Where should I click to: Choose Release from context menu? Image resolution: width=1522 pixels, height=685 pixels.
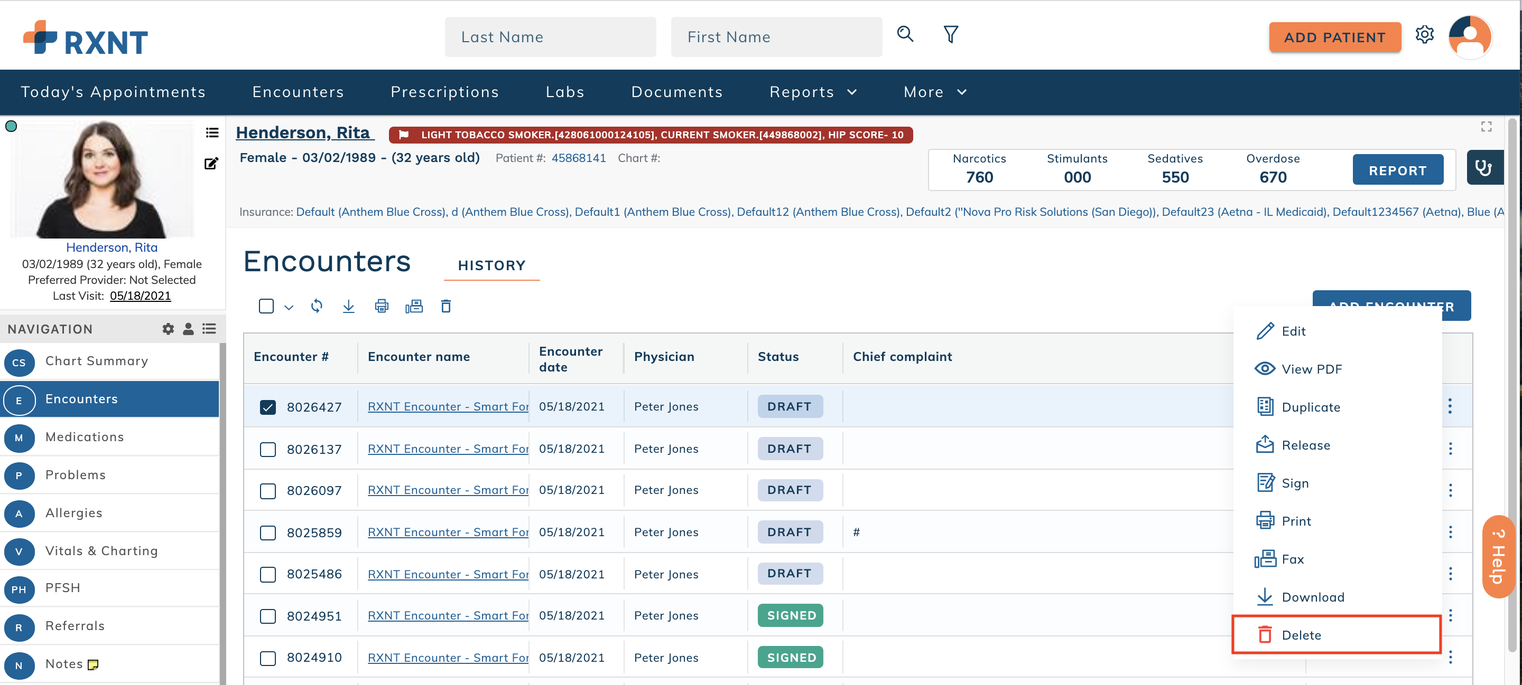pyautogui.click(x=1337, y=445)
